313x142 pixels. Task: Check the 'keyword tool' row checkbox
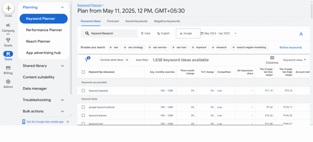point(83,123)
